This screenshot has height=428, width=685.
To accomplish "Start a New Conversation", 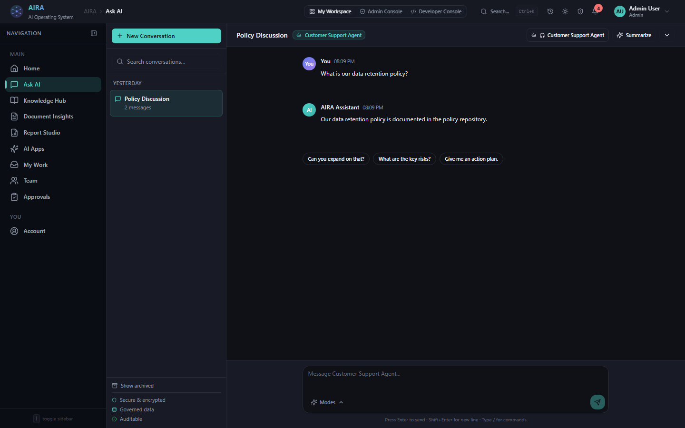I will [x=166, y=36].
